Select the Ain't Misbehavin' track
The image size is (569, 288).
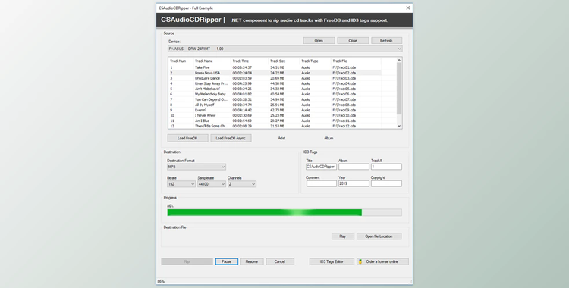pyautogui.click(x=275, y=89)
